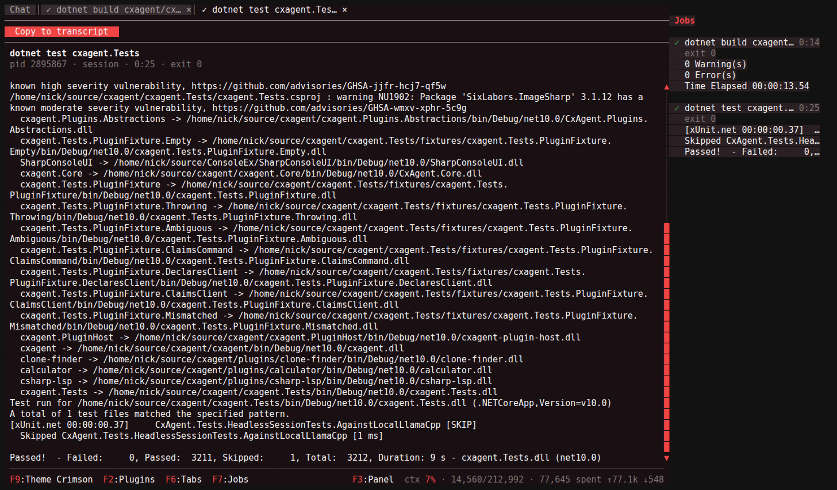Click 'Passed! - Failed:' line in Jobs panel
837x490 pixels.
click(x=752, y=152)
